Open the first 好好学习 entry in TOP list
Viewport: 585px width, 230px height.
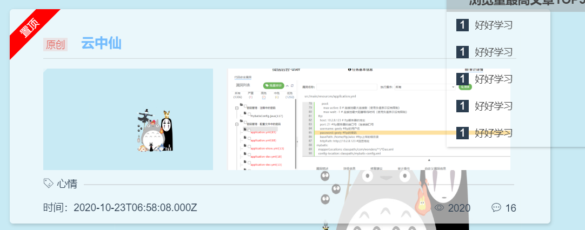click(x=494, y=25)
